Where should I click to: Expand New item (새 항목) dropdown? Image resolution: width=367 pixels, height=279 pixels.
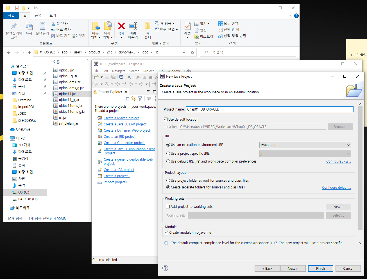(173, 23)
